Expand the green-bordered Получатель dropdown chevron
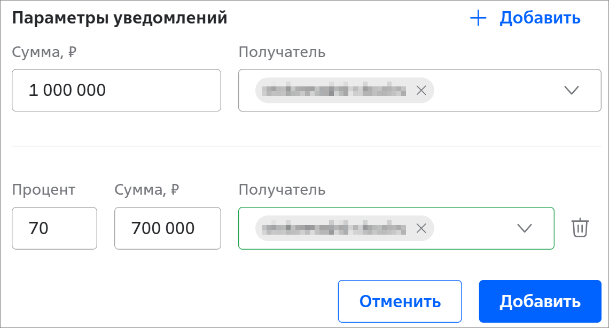Screen dimensions: 609x328 point(525,228)
